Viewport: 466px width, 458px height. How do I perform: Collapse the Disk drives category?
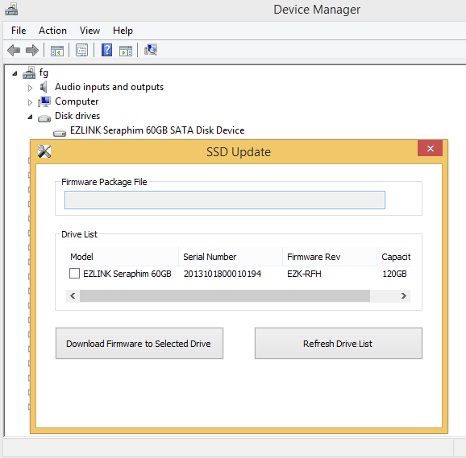click(x=30, y=117)
